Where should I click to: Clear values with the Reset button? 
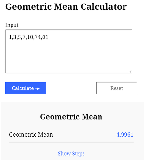117,88
